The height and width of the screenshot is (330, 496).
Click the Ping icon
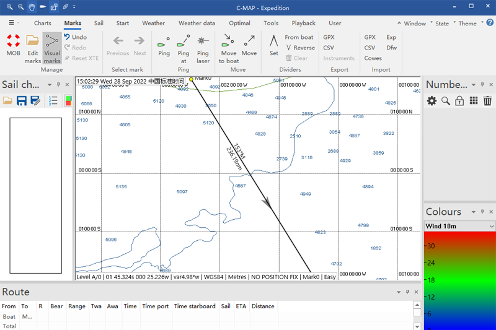164,41
